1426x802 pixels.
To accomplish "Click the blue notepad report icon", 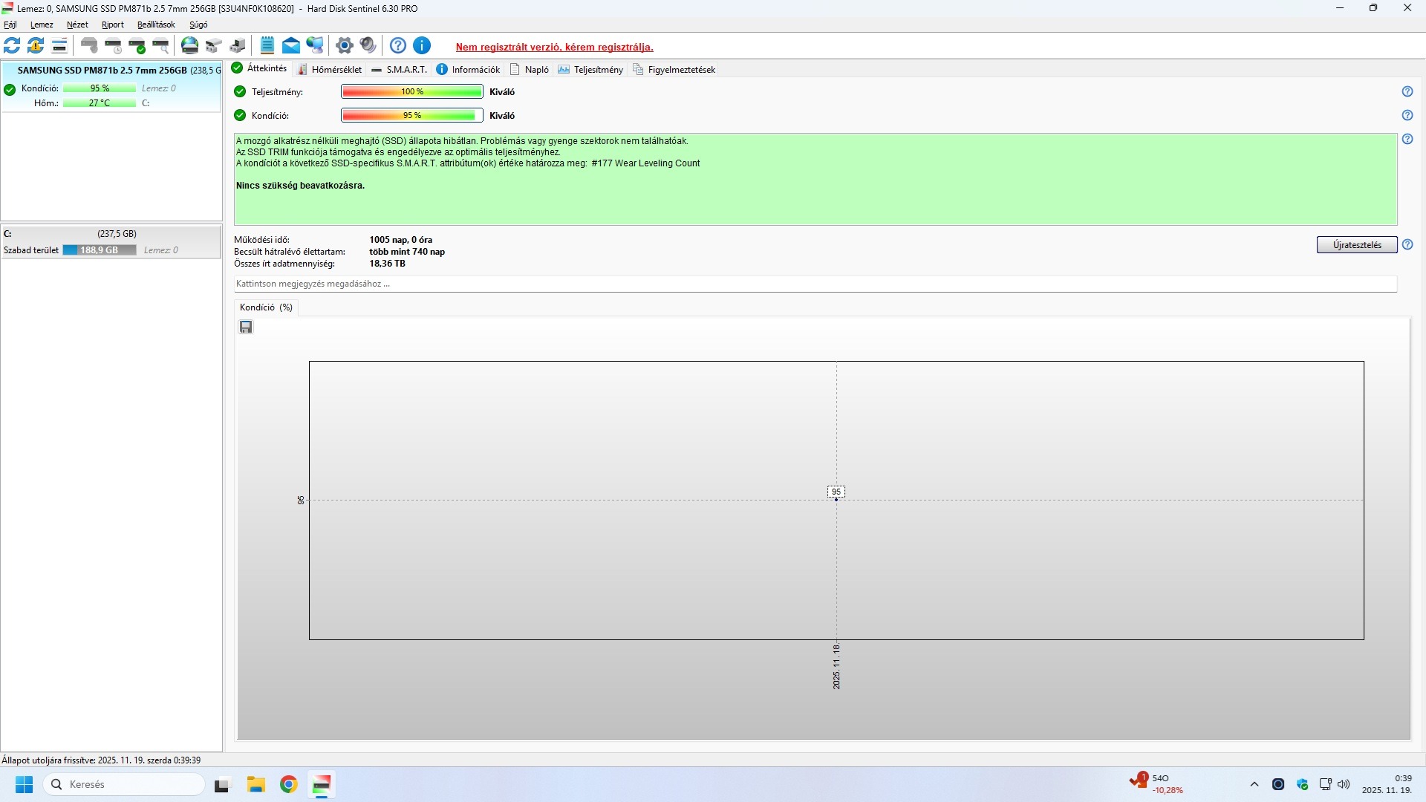I will click(267, 46).
